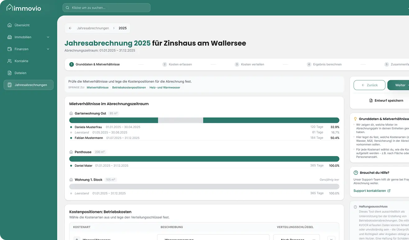Click the Brauchst du Hilfe question icon
Screen dimensions: 409x240
356,173
